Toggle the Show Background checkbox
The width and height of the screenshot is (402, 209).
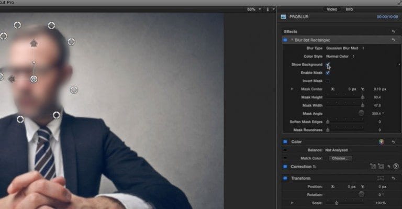coord(328,64)
